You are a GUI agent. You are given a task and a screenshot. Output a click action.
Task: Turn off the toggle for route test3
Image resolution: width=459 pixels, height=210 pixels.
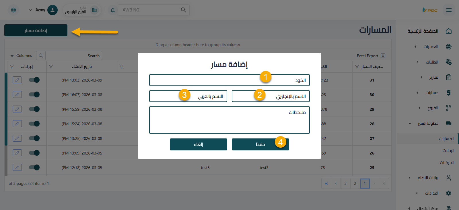tap(34, 167)
